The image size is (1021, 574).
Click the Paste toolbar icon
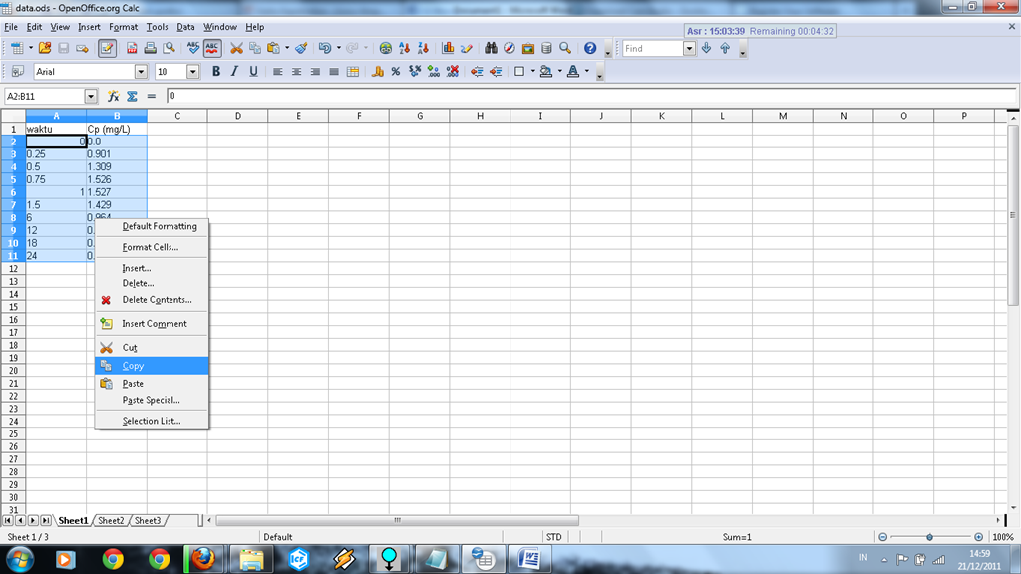274,48
